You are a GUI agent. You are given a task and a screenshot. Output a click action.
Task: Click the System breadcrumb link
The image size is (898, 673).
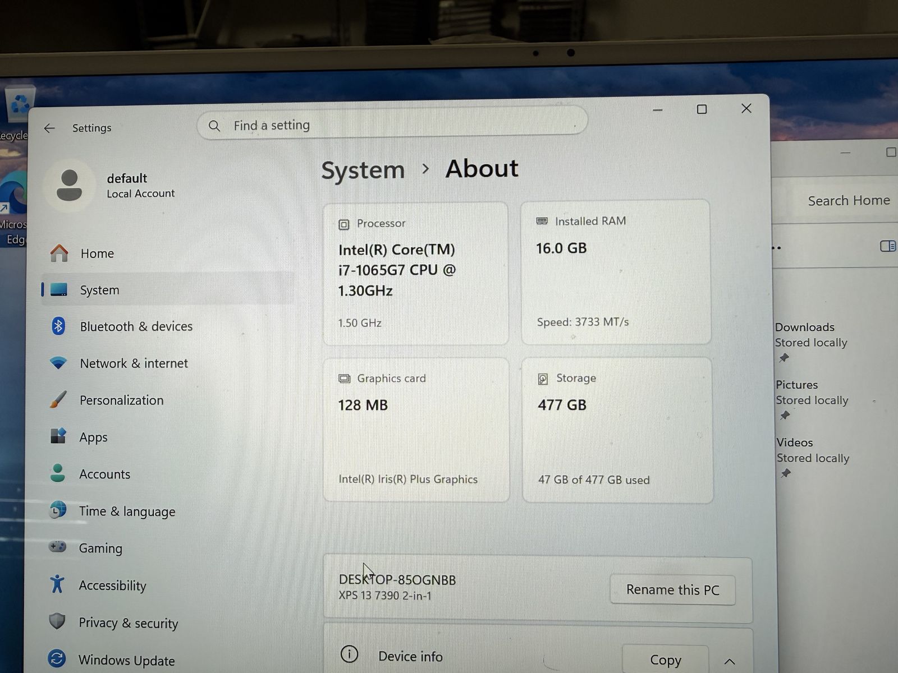tap(363, 170)
